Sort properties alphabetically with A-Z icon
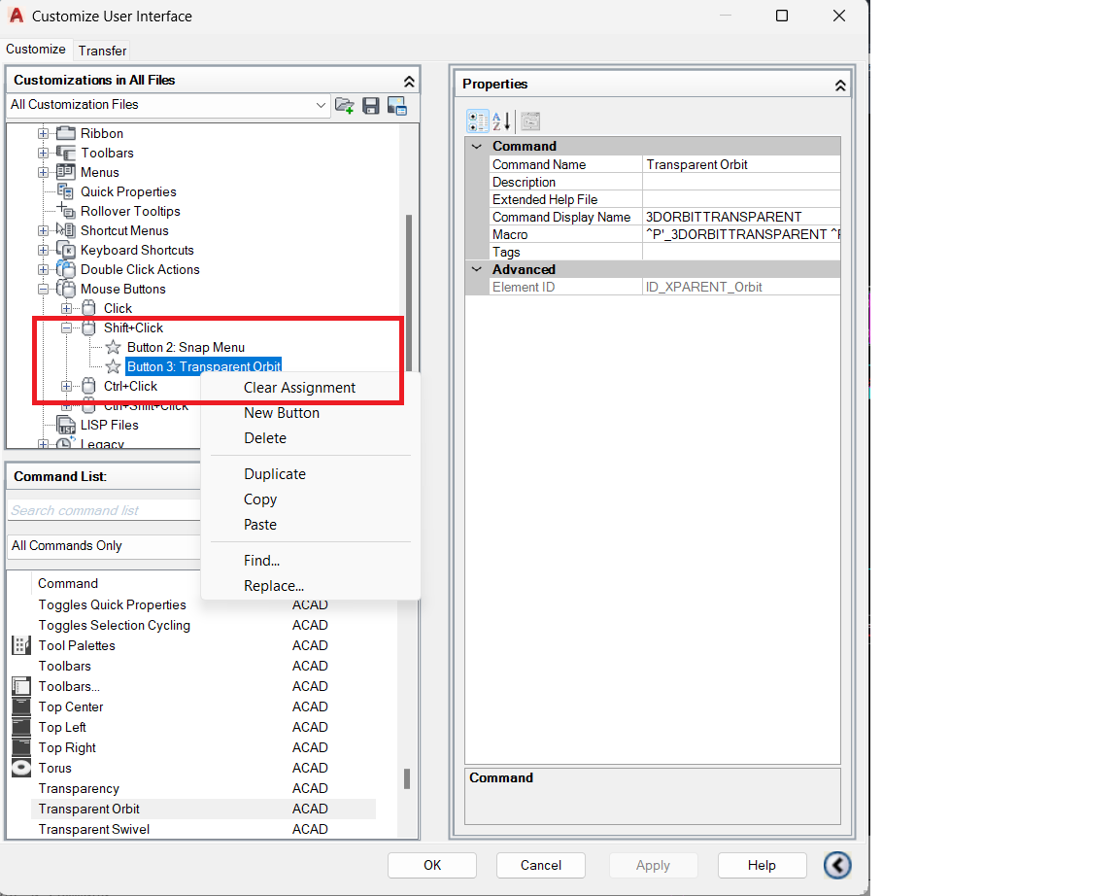 [x=502, y=121]
